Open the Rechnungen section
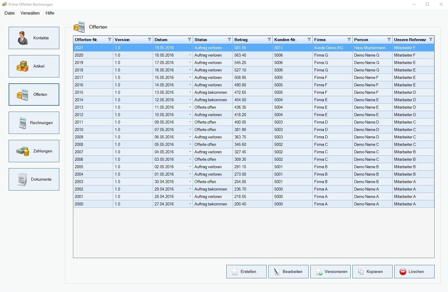Viewport: 448px width, 292px height. 34,123
